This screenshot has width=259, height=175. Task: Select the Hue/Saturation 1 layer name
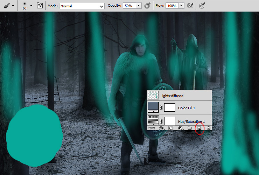point(191,121)
